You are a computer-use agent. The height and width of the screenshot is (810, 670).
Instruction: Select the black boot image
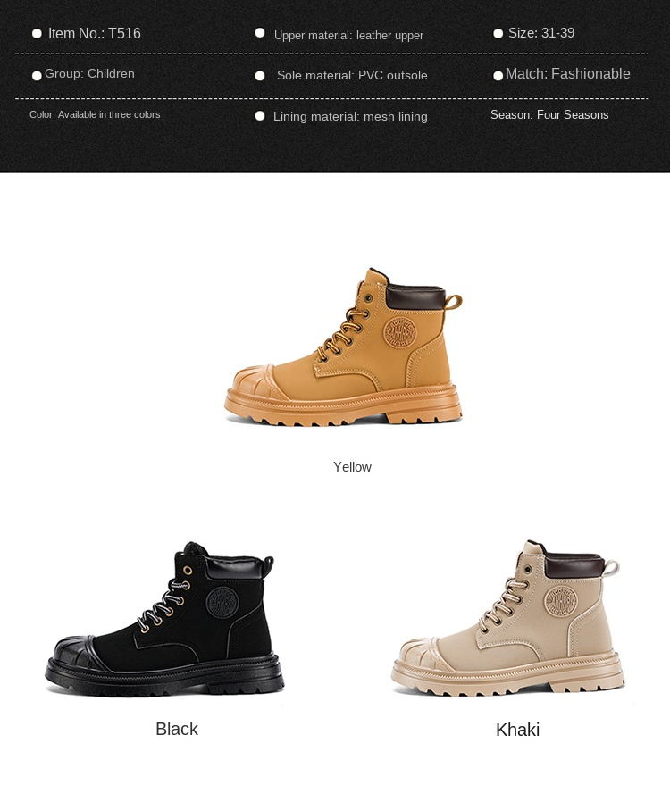point(164,620)
